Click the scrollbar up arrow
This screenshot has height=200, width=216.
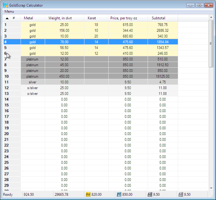(211, 17)
